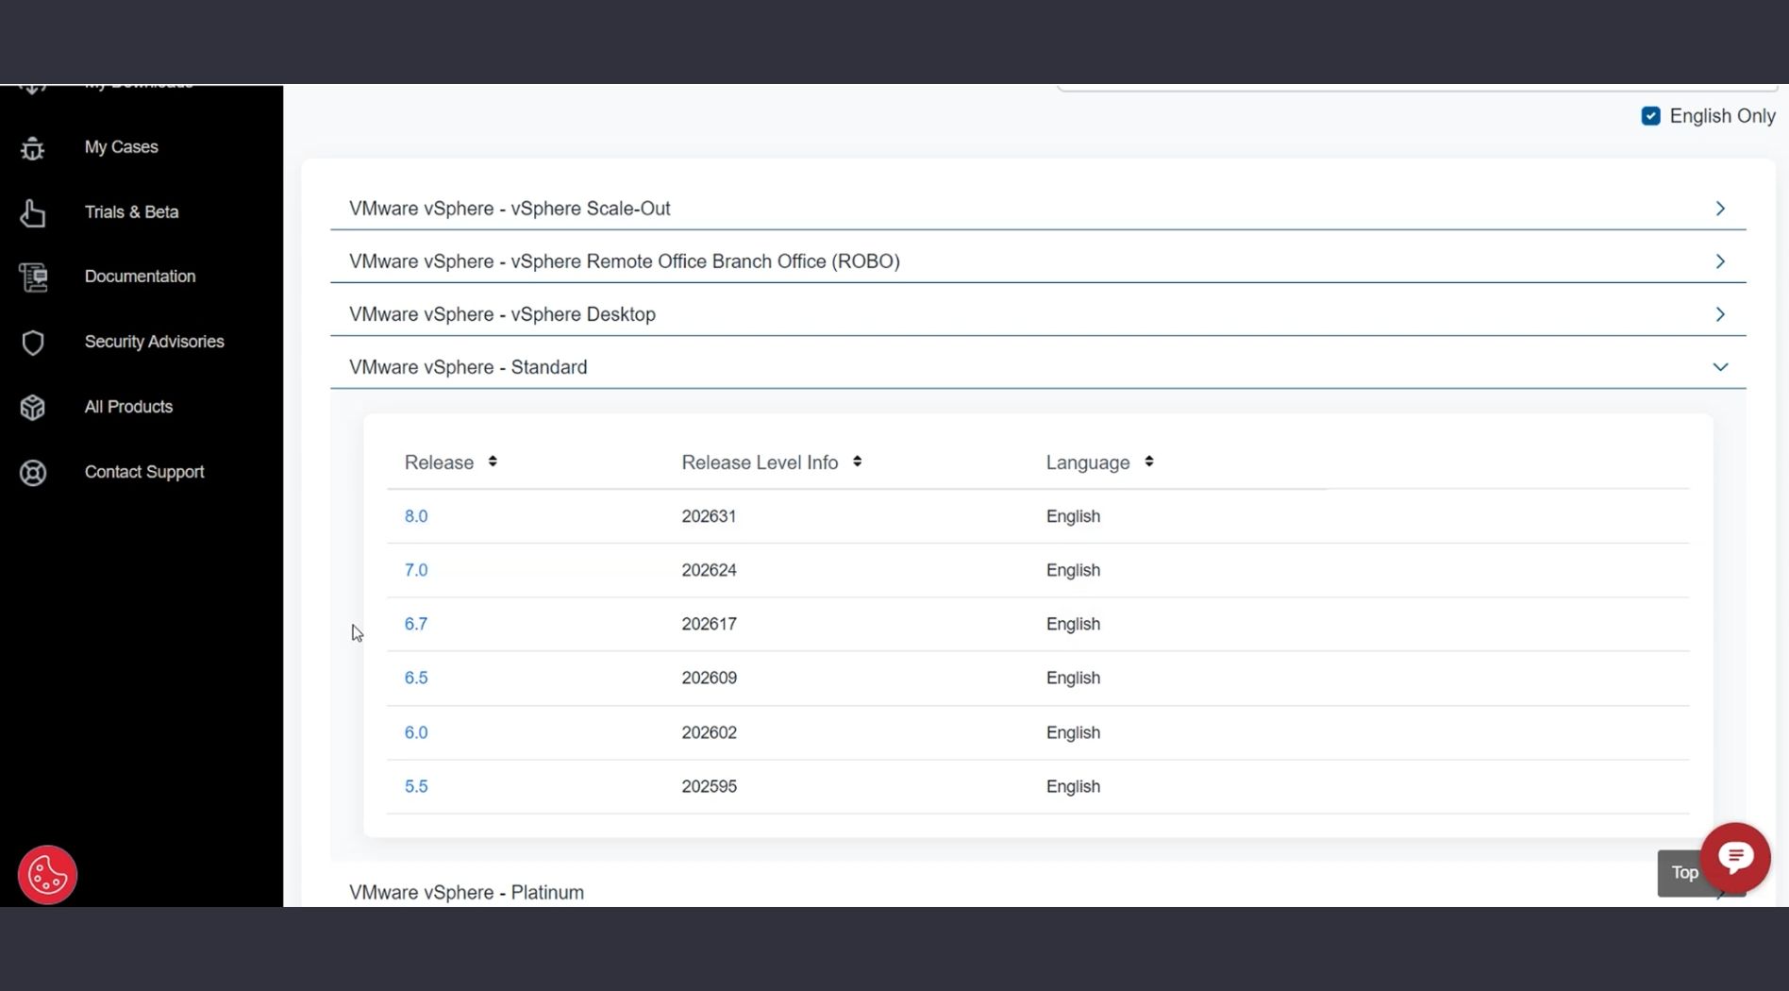Image resolution: width=1789 pixels, height=991 pixels.
Task: Uncheck the English Only checkbox
Action: tap(1650, 116)
